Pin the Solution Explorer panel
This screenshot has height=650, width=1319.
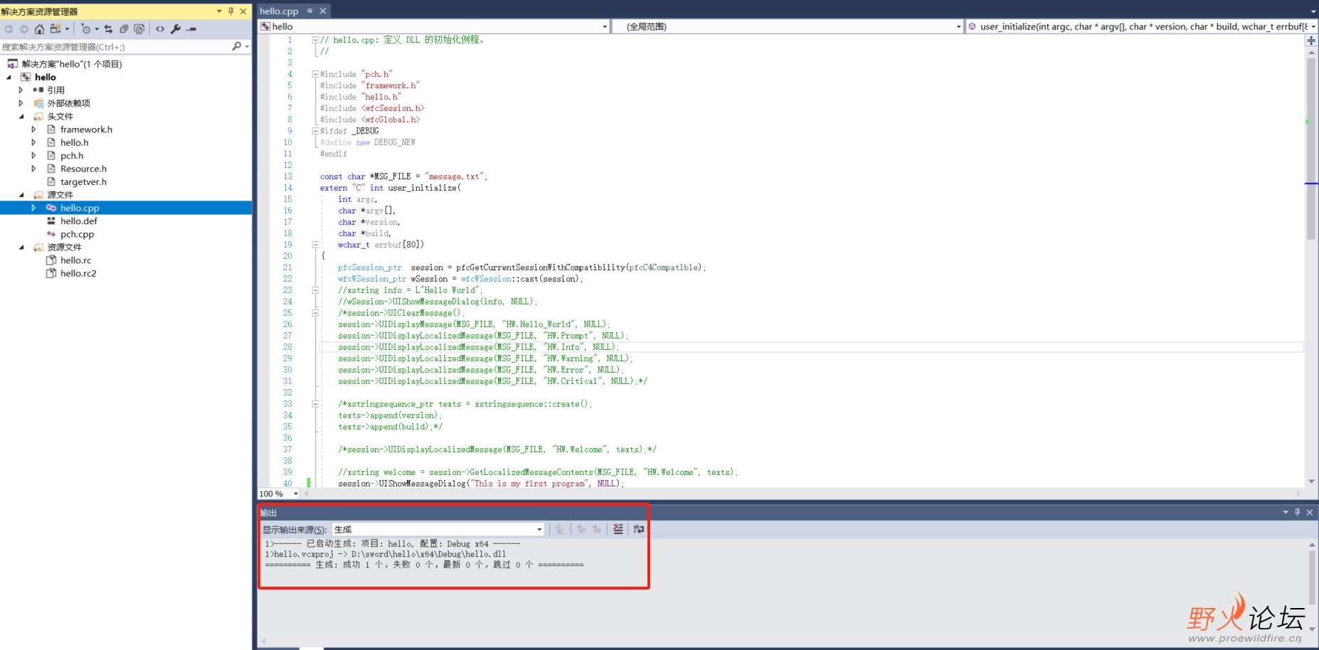click(231, 11)
